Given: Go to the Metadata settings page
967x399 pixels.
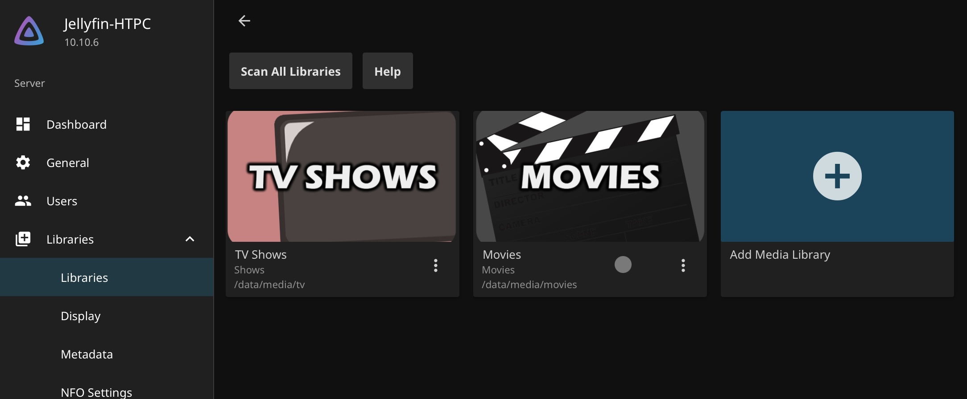Looking at the screenshot, I should [87, 354].
